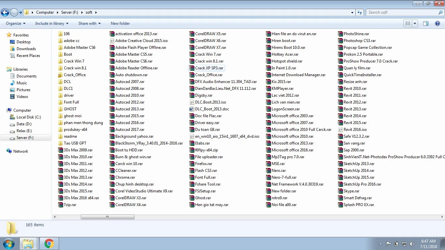Click the File Explorer taskbar icon

click(x=28, y=243)
